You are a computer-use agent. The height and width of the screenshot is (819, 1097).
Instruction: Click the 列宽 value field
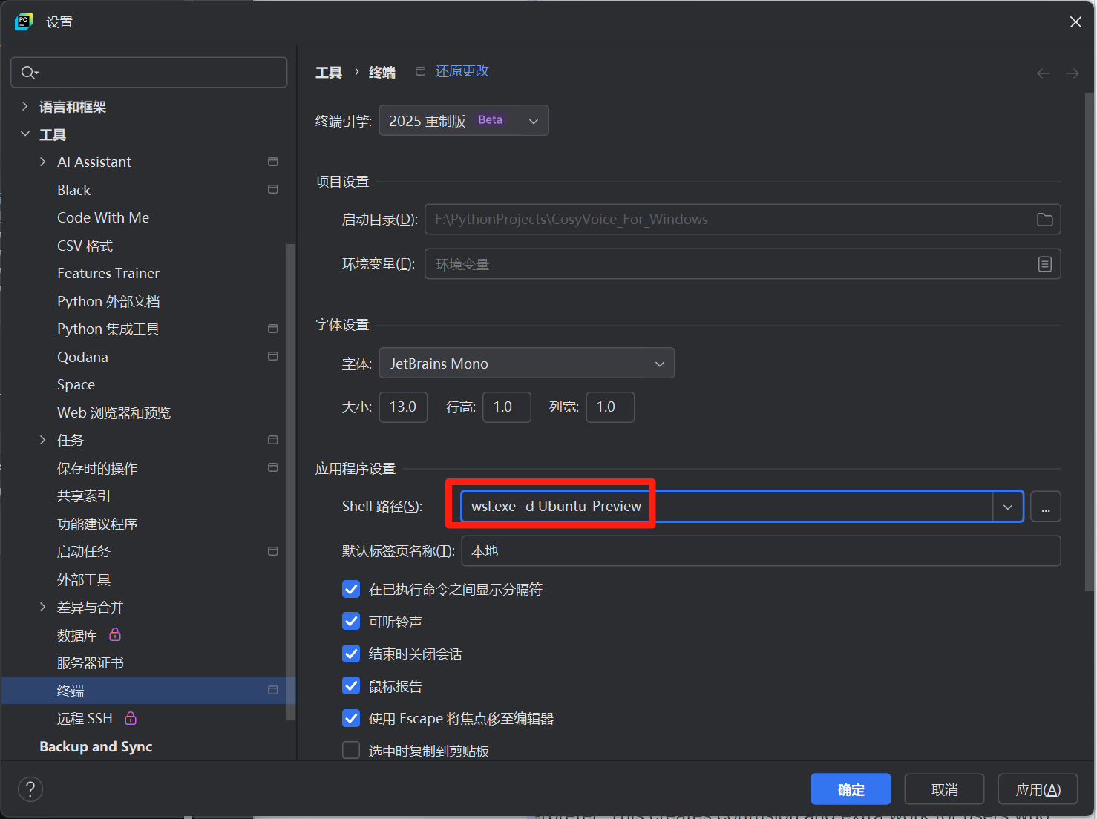(610, 407)
